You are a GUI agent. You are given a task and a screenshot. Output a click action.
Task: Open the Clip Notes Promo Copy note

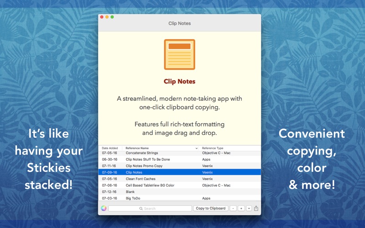coord(179,166)
